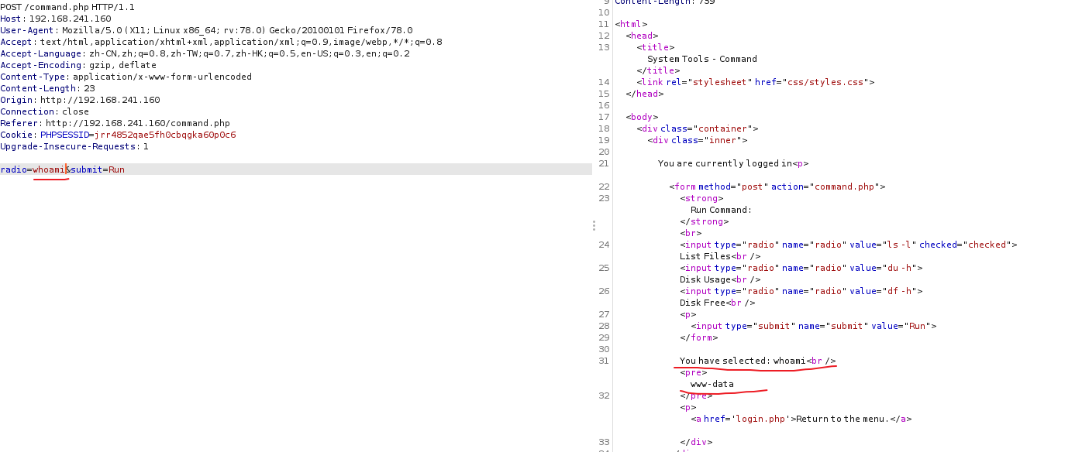Viewport: 1082px width, 452px height.
Task: Click the 'Run Command:' text in response
Action: pos(721,210)
